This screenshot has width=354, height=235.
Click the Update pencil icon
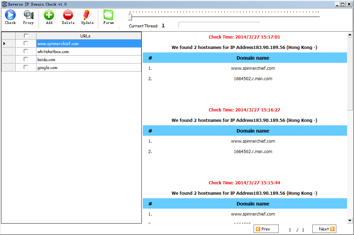point(87,15)
